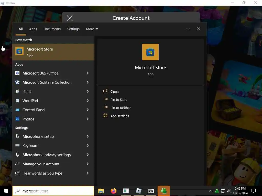The height and width of the screenshot is (196, 262).
Task: Click the taskbar clock and date
Action: tap(240, 191)
